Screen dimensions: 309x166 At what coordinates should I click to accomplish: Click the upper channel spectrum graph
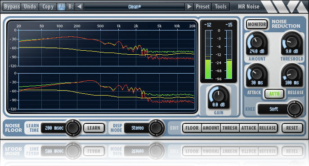(x=107, y=48)
